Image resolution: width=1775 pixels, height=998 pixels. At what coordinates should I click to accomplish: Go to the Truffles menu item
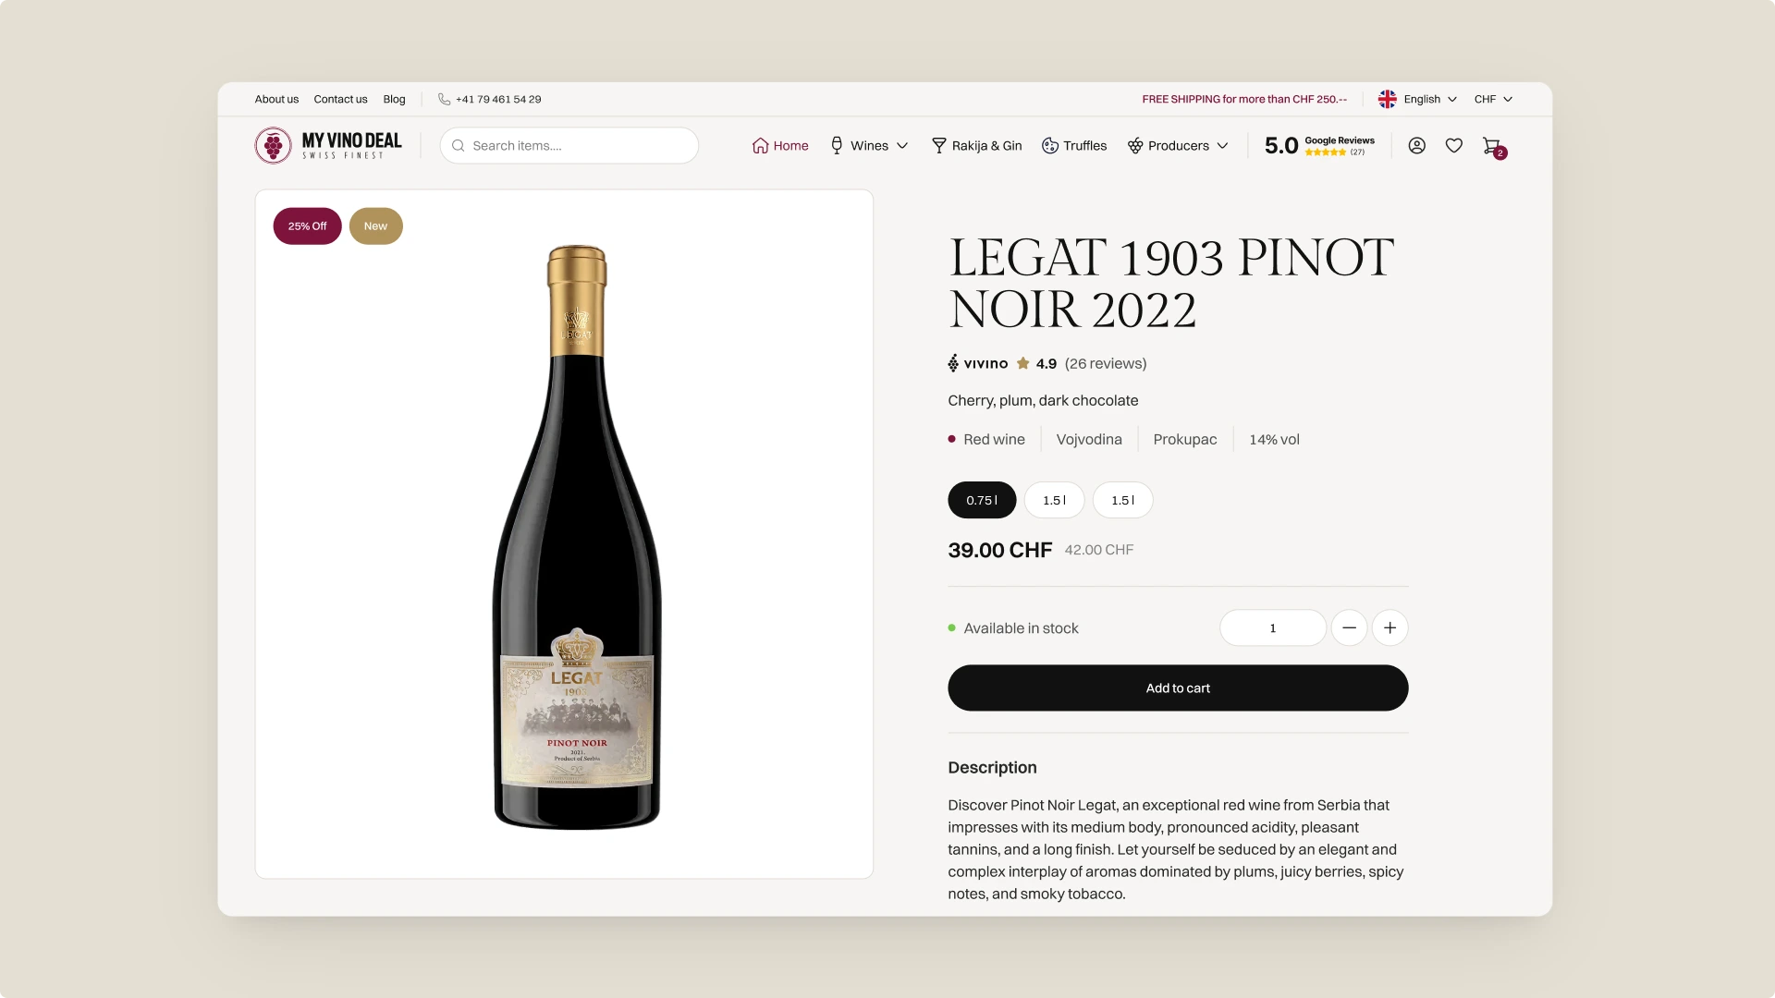click(1074, 146)
